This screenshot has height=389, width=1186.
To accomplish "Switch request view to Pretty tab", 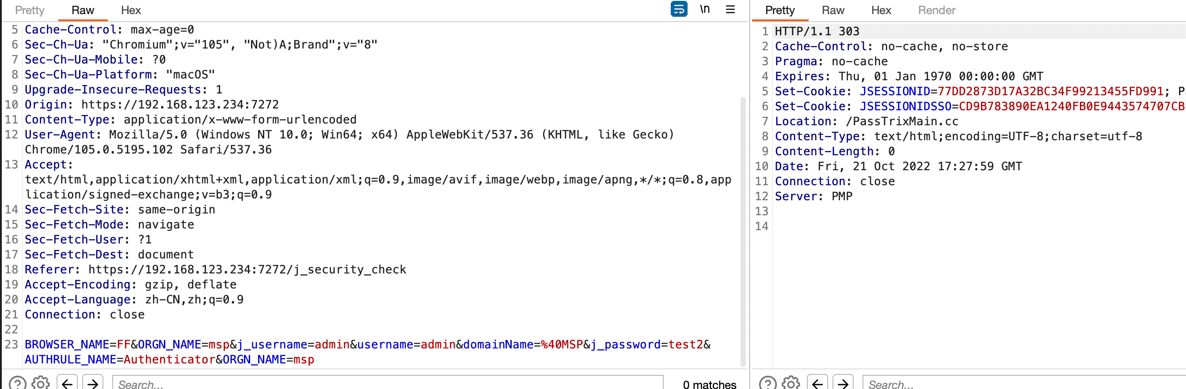I will tap(30, 10).
